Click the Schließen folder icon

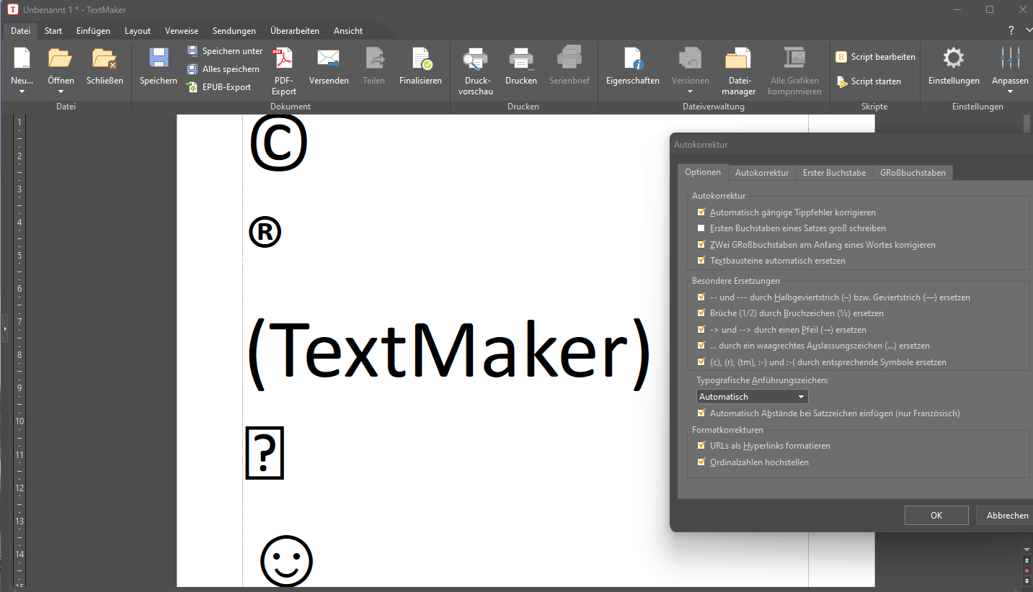click(105, 58)
